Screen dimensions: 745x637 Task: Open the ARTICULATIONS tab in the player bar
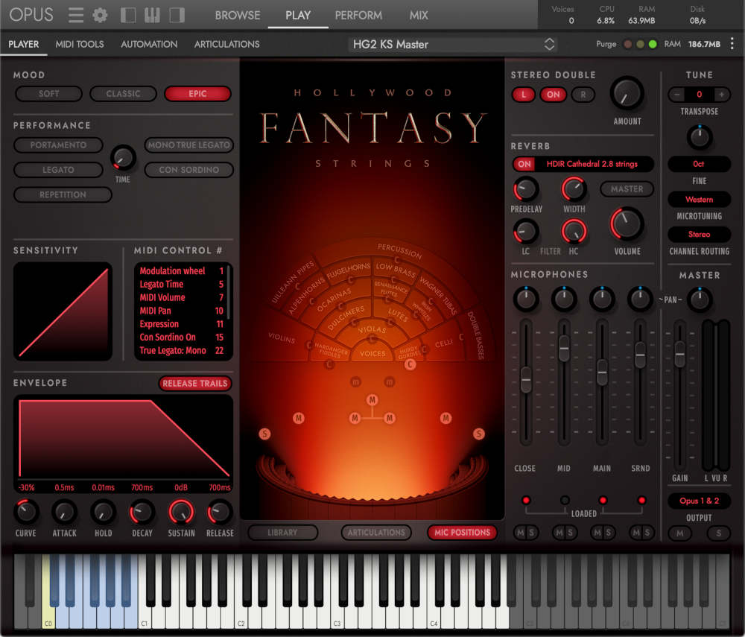pyautogui.click(x=226, y=44)
